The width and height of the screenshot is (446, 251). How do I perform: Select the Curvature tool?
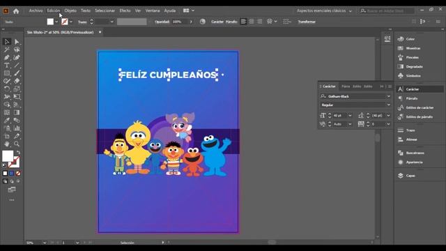pos(17,57)
